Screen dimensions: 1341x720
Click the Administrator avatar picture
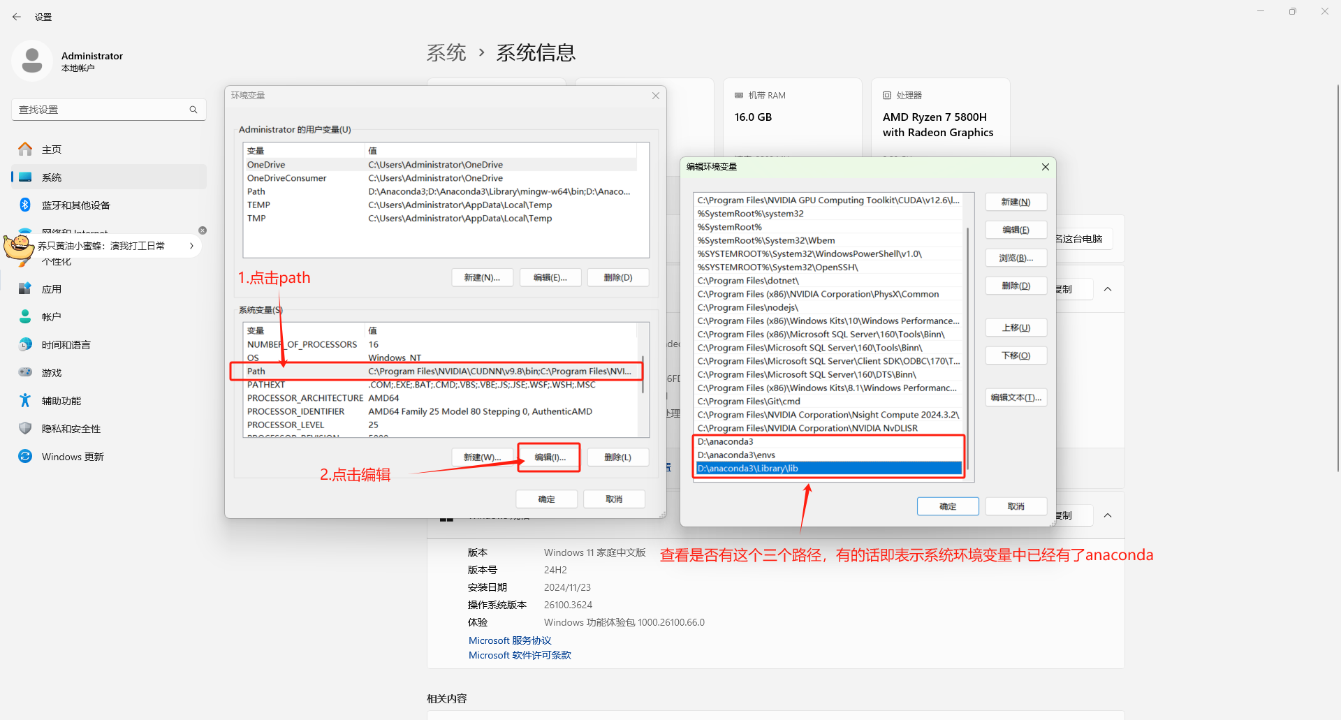click(x=32, y=61)
